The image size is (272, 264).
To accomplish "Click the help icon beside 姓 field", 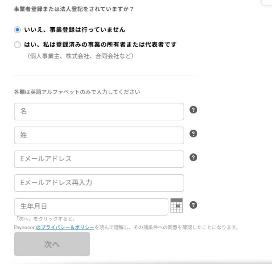I will 193,133.
